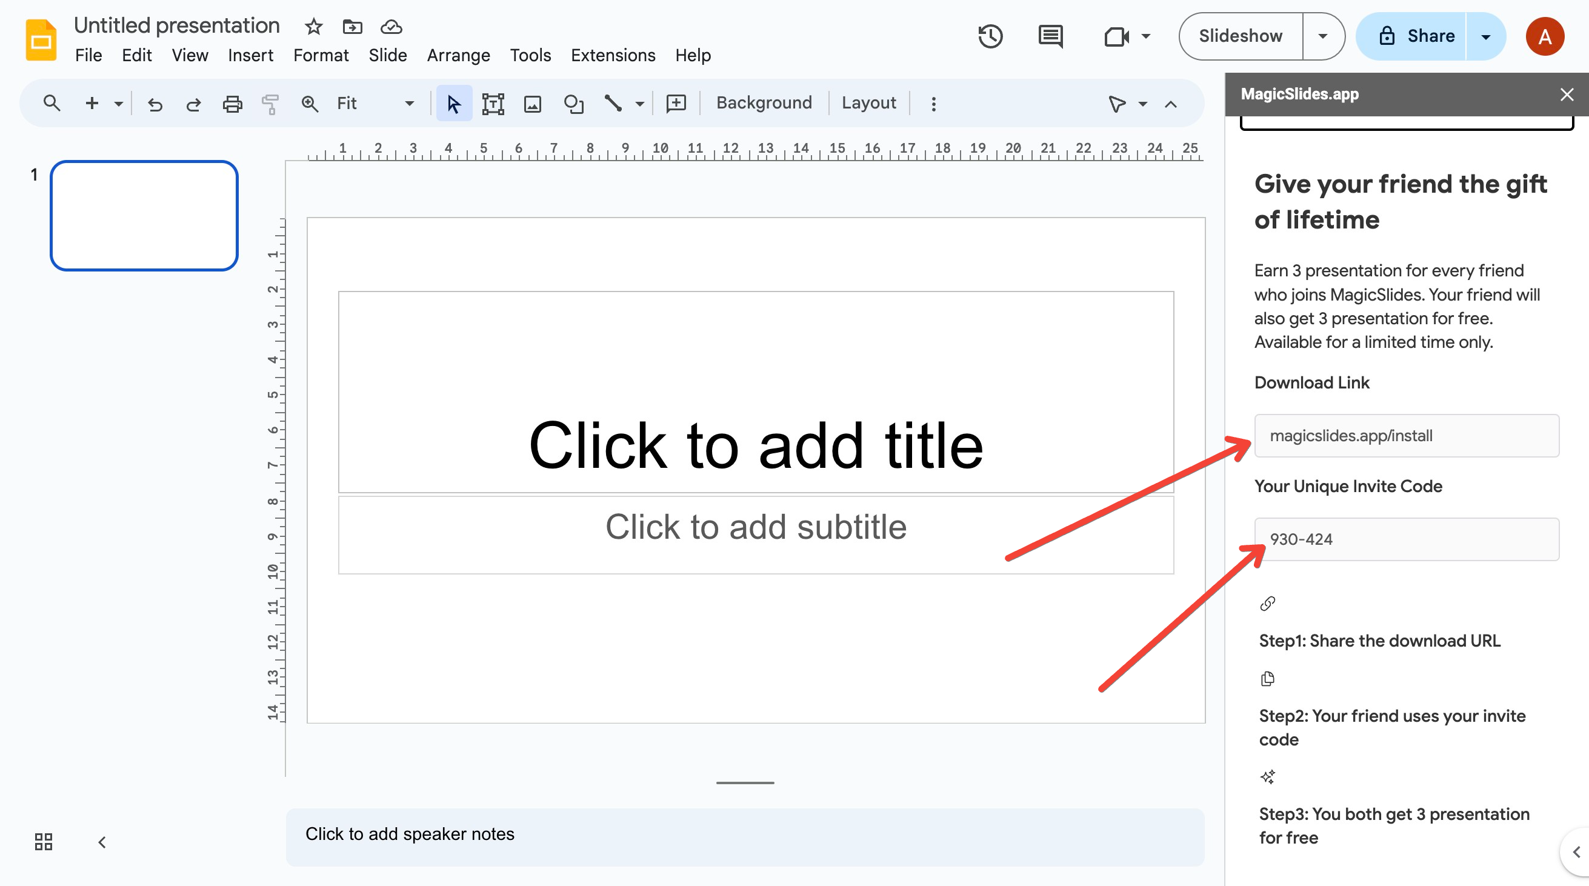The width and height of the screenshot is (1589, 886).
Task: Open the Extensions menu
Action: tap(613, 56)
